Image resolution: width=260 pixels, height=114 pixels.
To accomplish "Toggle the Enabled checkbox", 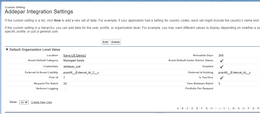I will pyautogui.click(x=221, y=67).
